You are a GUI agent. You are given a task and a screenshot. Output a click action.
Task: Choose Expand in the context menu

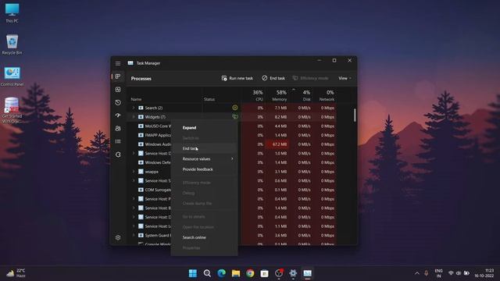coord(204,128)
